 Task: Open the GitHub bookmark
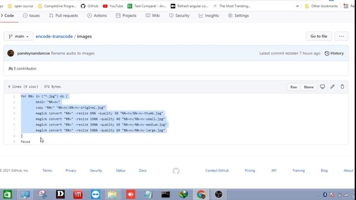90,6
